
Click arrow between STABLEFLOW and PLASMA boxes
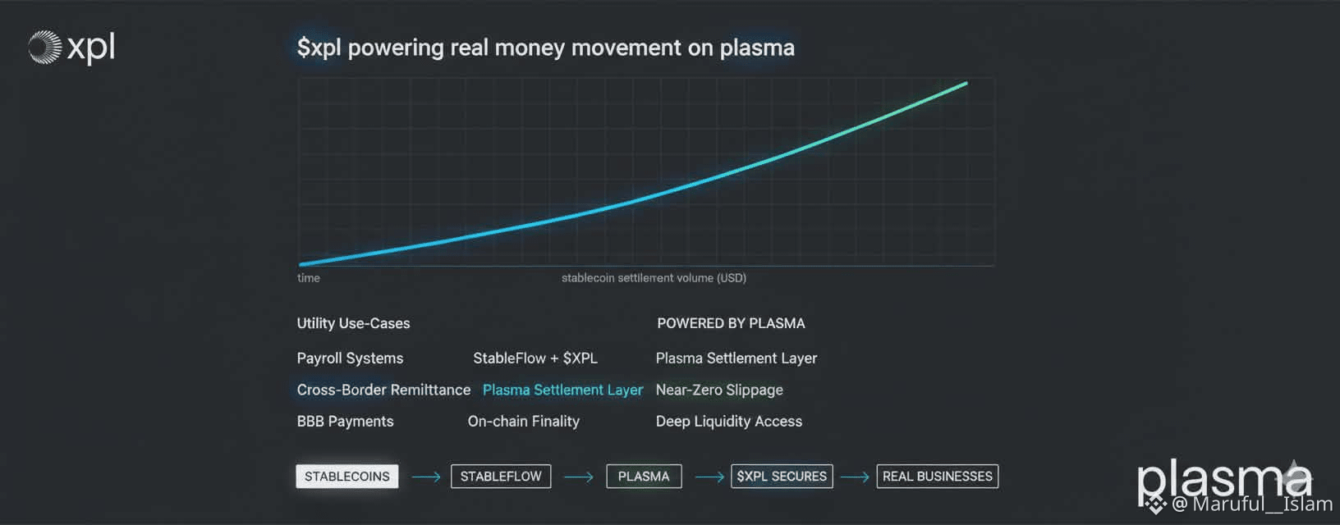[x=578, y=477]
